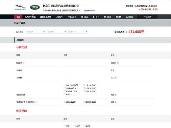
Task: Click the 车主服务 button in navbar
Action: (147, 17)
